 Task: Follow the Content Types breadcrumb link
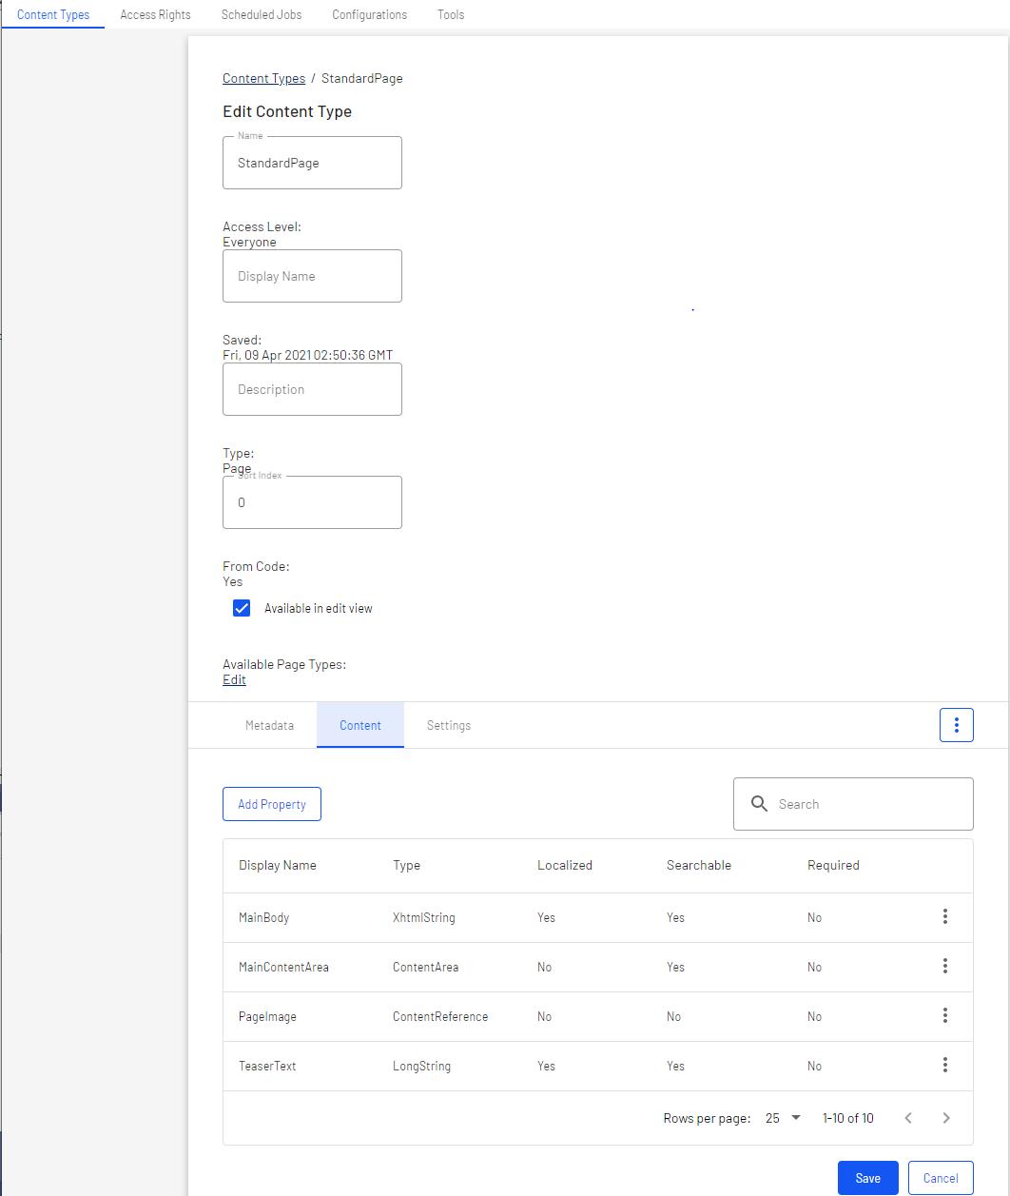click(x=263, y=78)
